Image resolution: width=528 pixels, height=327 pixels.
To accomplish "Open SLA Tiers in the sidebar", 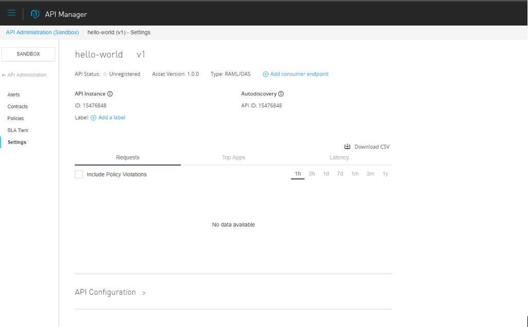I will (x=18, y=130).
